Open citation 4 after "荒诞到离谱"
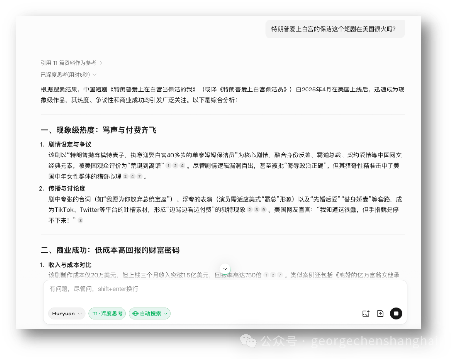This screenshot has width=452, height=359. click(182, 166)
